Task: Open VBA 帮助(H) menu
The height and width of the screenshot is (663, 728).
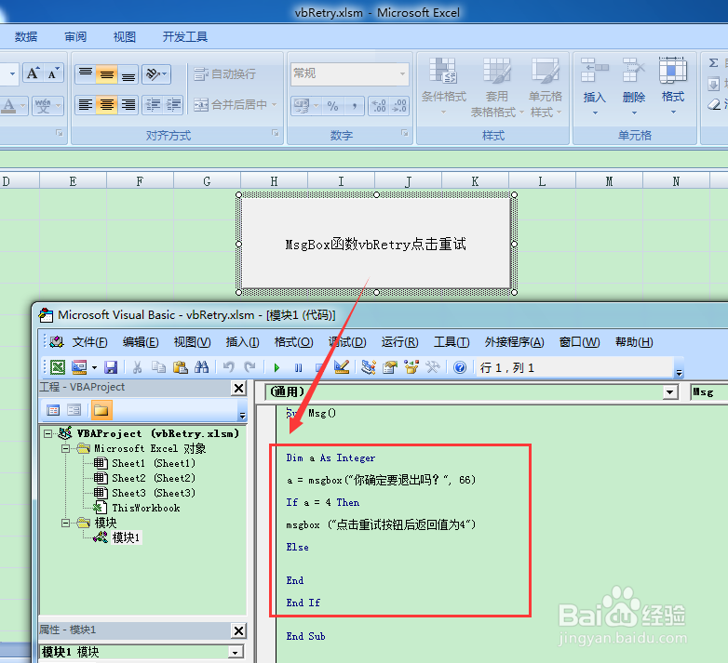Action: tap(634, 342)
